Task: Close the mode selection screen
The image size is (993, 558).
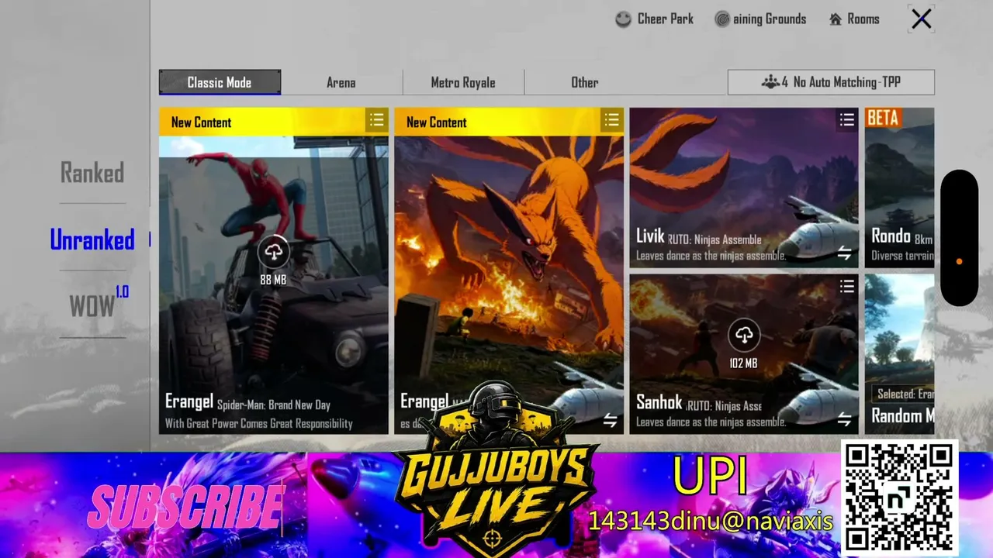Action: tap(921, 19)
